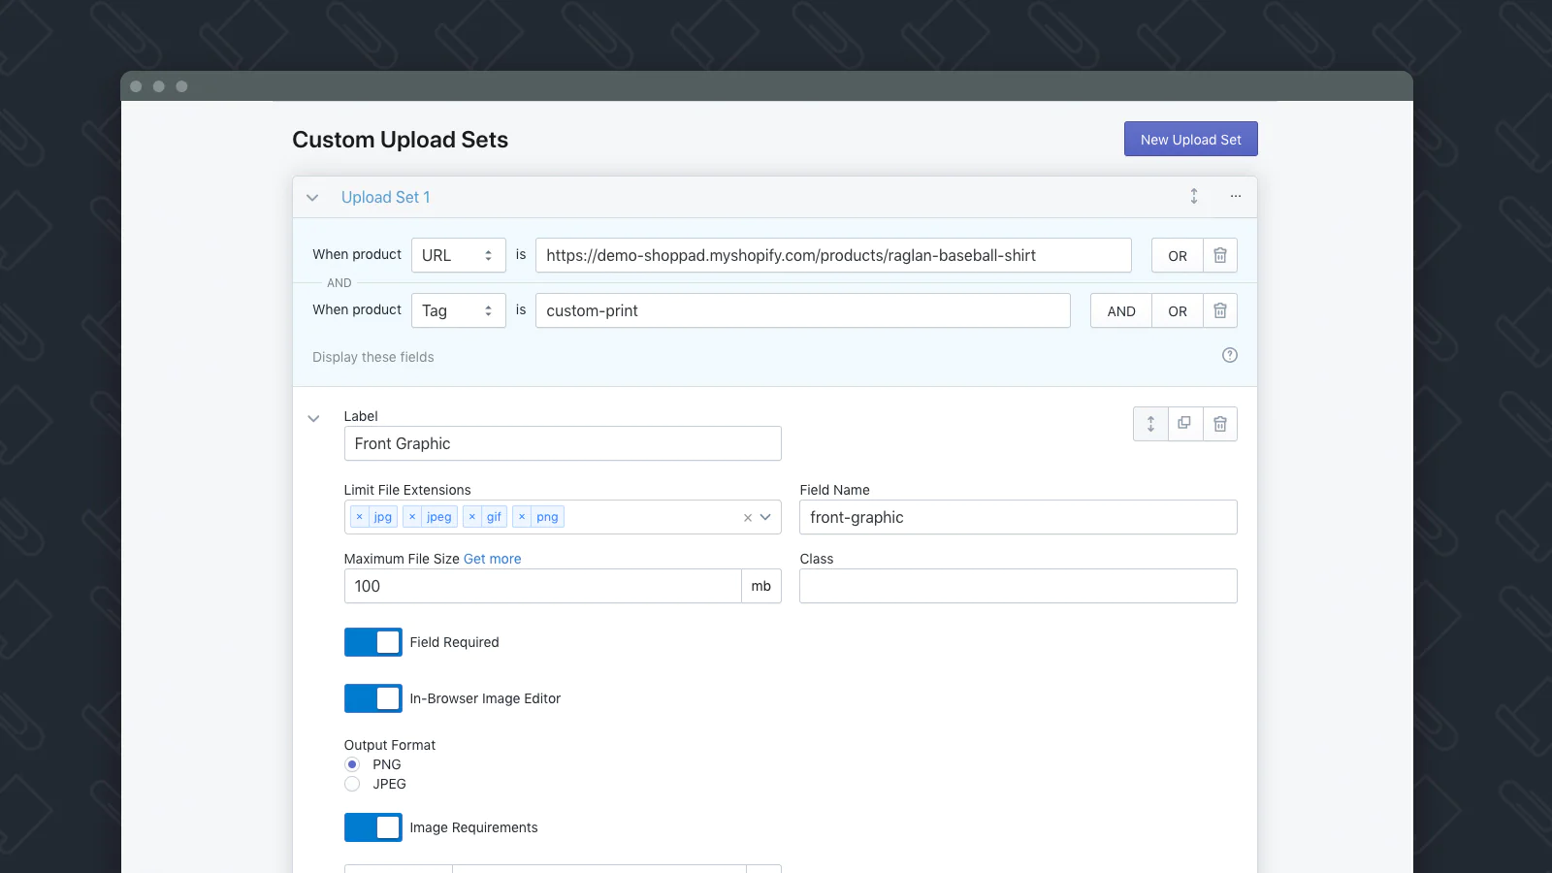
Task: Click into the Class input field
Action: tap(1018, 586)
